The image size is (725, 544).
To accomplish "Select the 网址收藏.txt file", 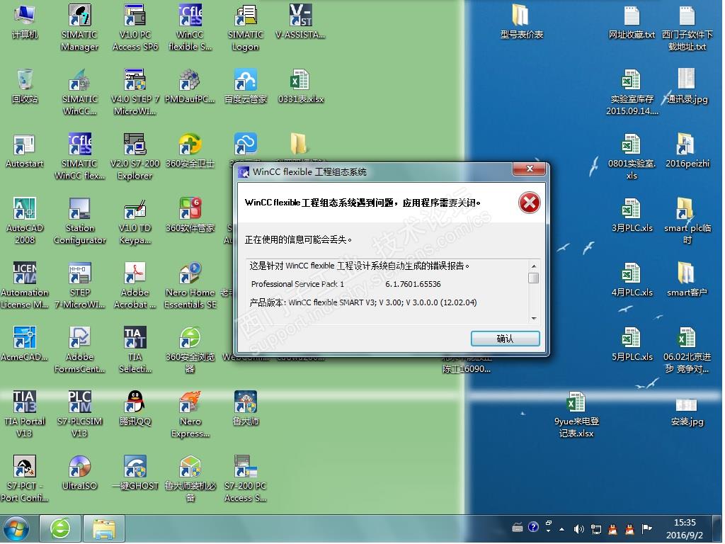I will [x=632, y=22].
